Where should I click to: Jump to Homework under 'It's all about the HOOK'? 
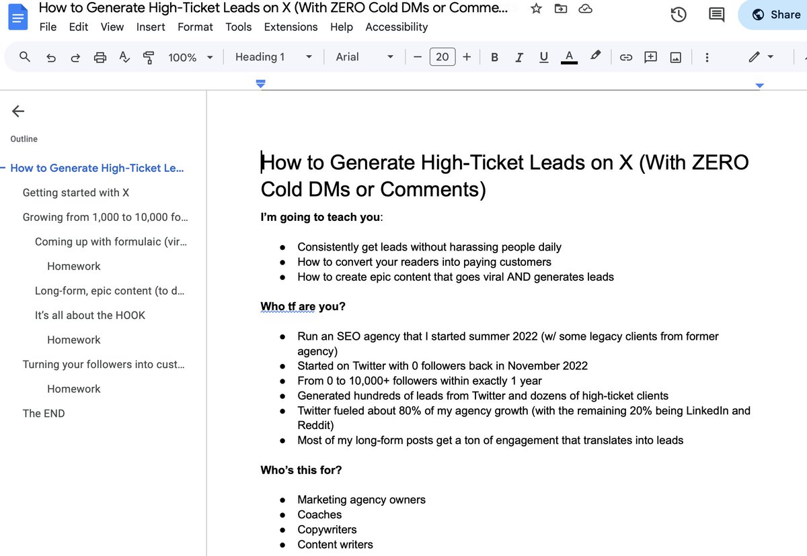pos(74,340)
